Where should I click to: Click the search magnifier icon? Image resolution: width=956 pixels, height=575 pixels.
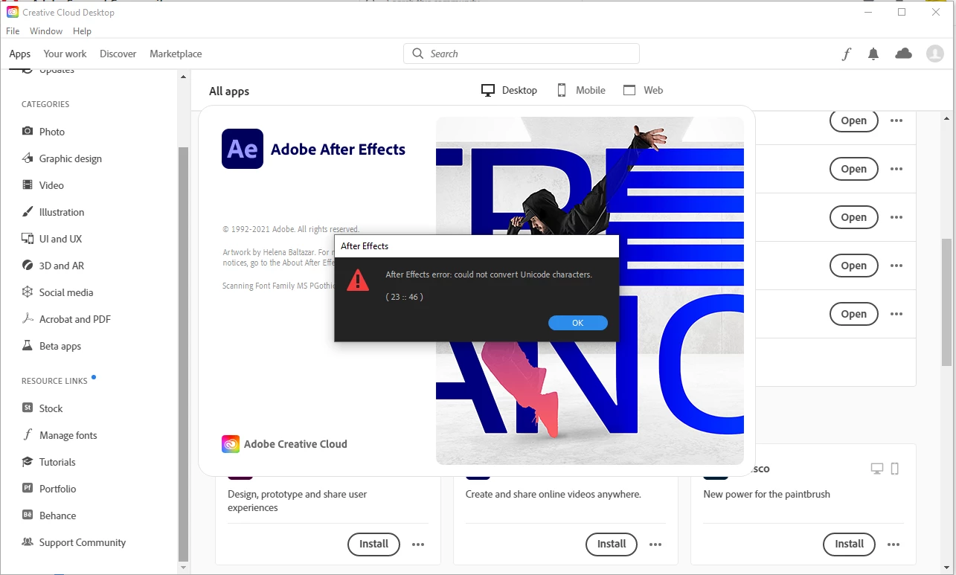[417, 54]
